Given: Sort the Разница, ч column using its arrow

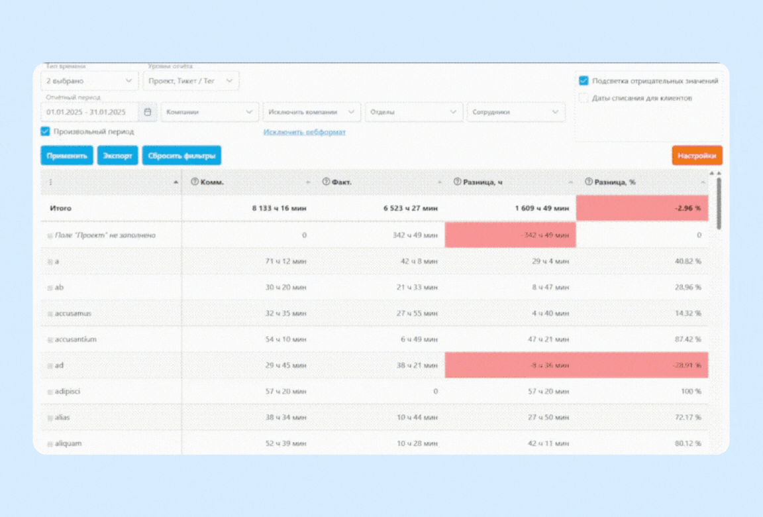Looking at the screenshot, I should tap(571, 182).
